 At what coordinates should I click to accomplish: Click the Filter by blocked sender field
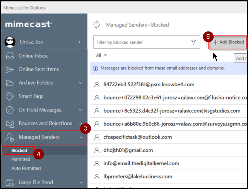pos(141,42)
